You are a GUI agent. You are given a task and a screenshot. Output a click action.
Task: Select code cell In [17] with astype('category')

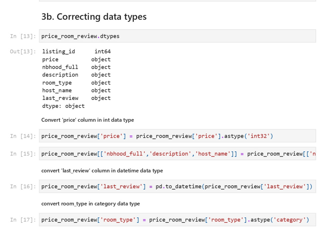(177, 219)
